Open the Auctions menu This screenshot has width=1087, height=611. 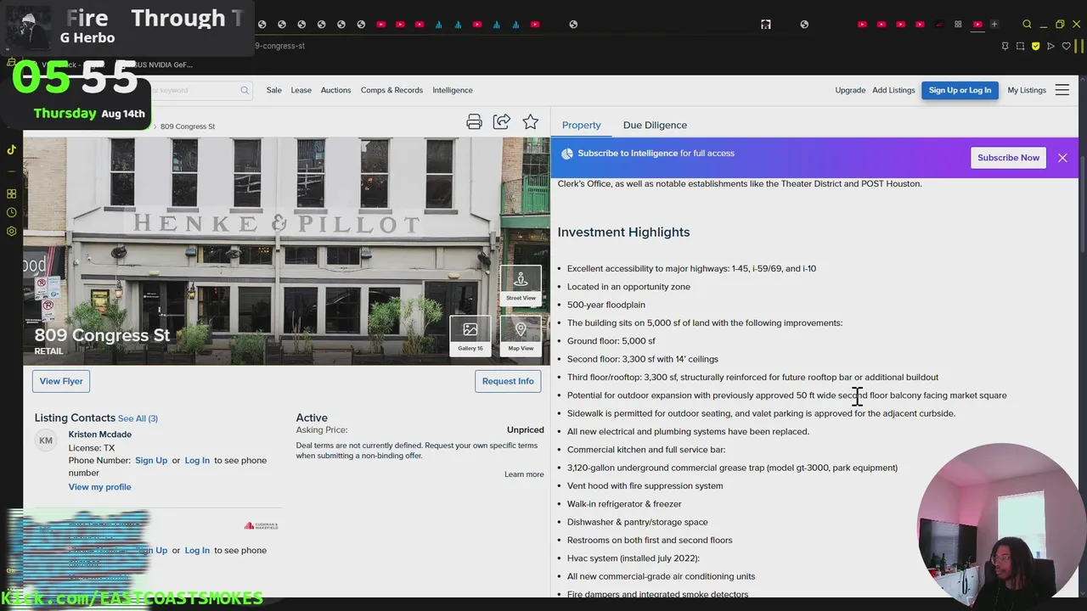(335, 90)
